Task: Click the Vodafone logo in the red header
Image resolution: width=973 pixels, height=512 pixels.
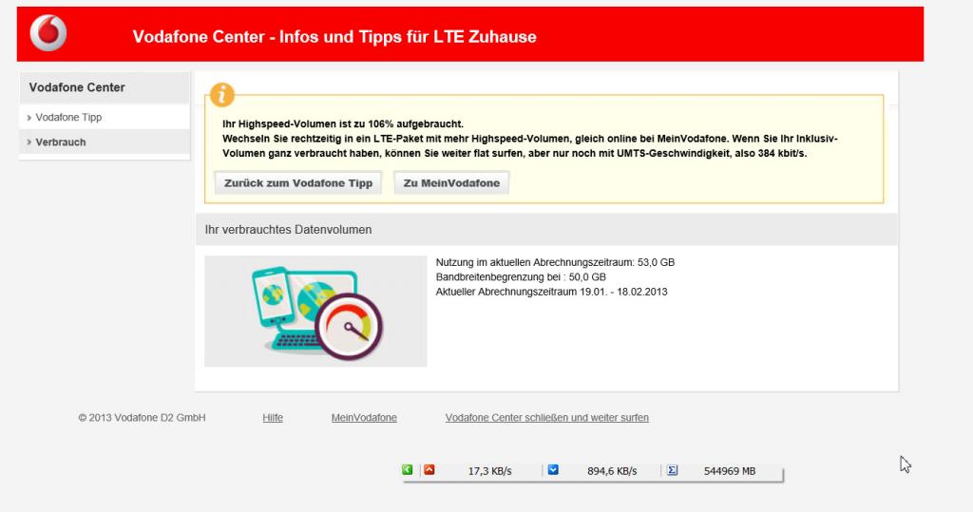Action: click(48, 33)
